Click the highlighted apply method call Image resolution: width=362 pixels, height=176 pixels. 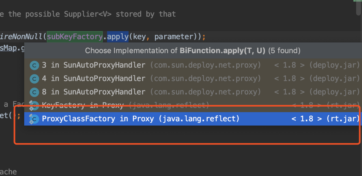point(118,37)
